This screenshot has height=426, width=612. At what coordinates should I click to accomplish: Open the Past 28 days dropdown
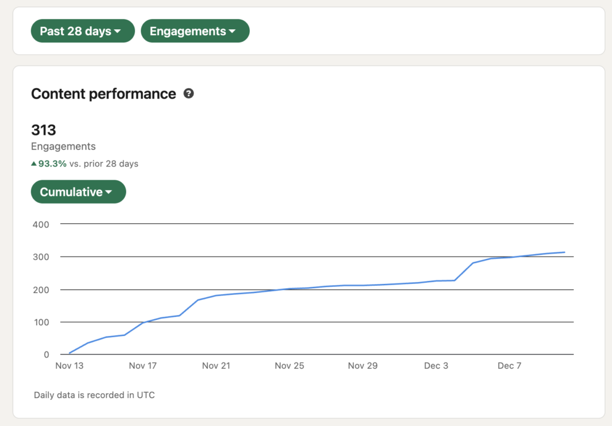coord(82,31)
